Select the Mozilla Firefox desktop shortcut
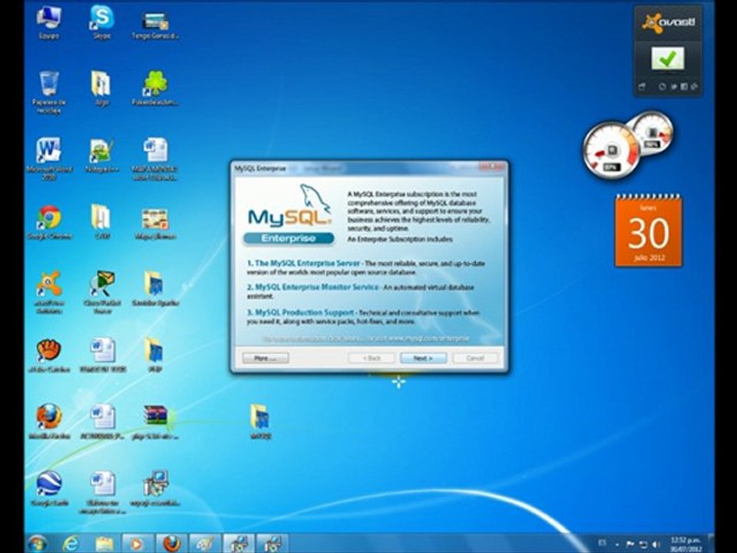Viewport: 737px width, 553px height. coord(49,422)
